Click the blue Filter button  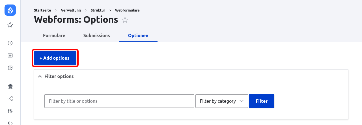[262, 101]
